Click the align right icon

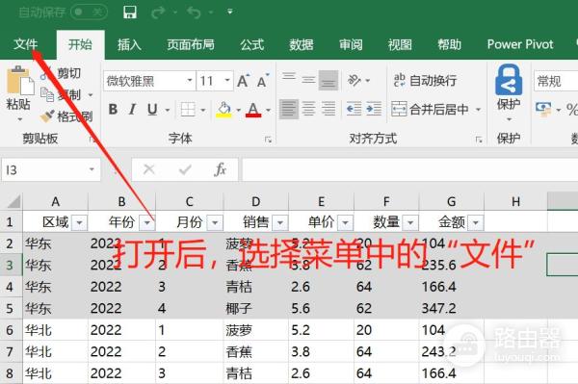coord(328,109)
